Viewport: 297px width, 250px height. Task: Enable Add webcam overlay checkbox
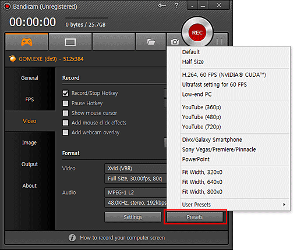pos(65,133)
